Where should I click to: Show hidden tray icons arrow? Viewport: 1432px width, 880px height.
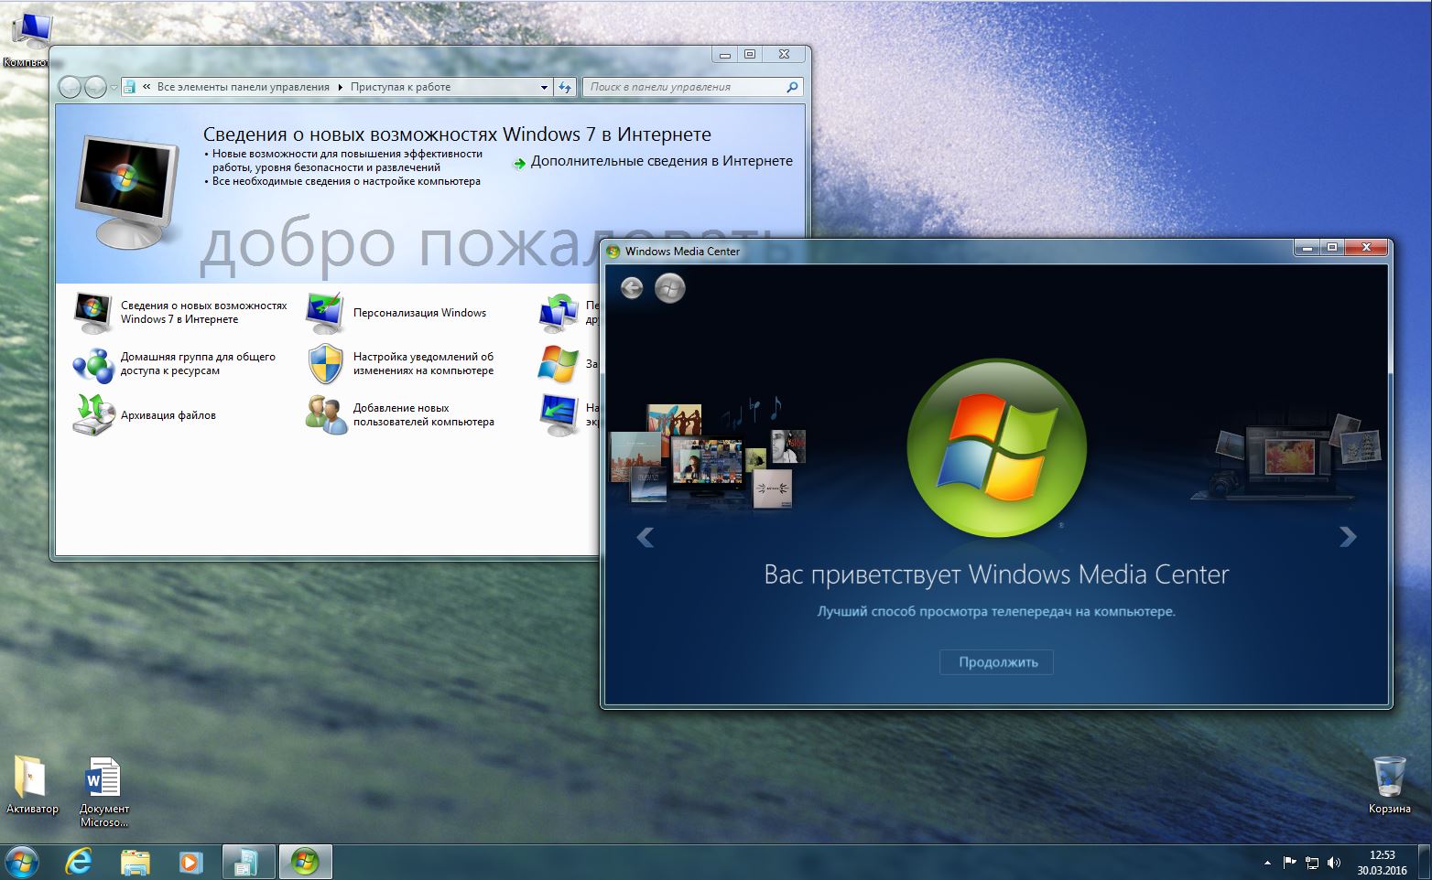coord(1267,862)
